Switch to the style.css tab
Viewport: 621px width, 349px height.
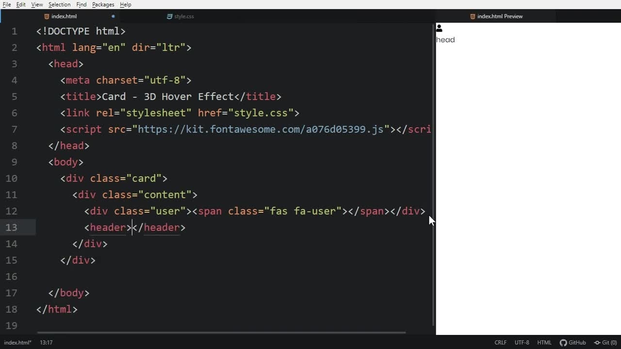click(184, 16)
